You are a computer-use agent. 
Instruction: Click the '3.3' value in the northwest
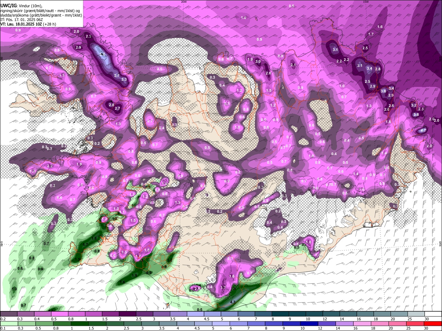coord(124,79)
